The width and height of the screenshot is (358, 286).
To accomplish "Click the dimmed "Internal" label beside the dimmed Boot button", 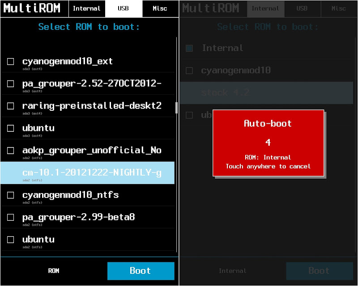I will 232,271.
